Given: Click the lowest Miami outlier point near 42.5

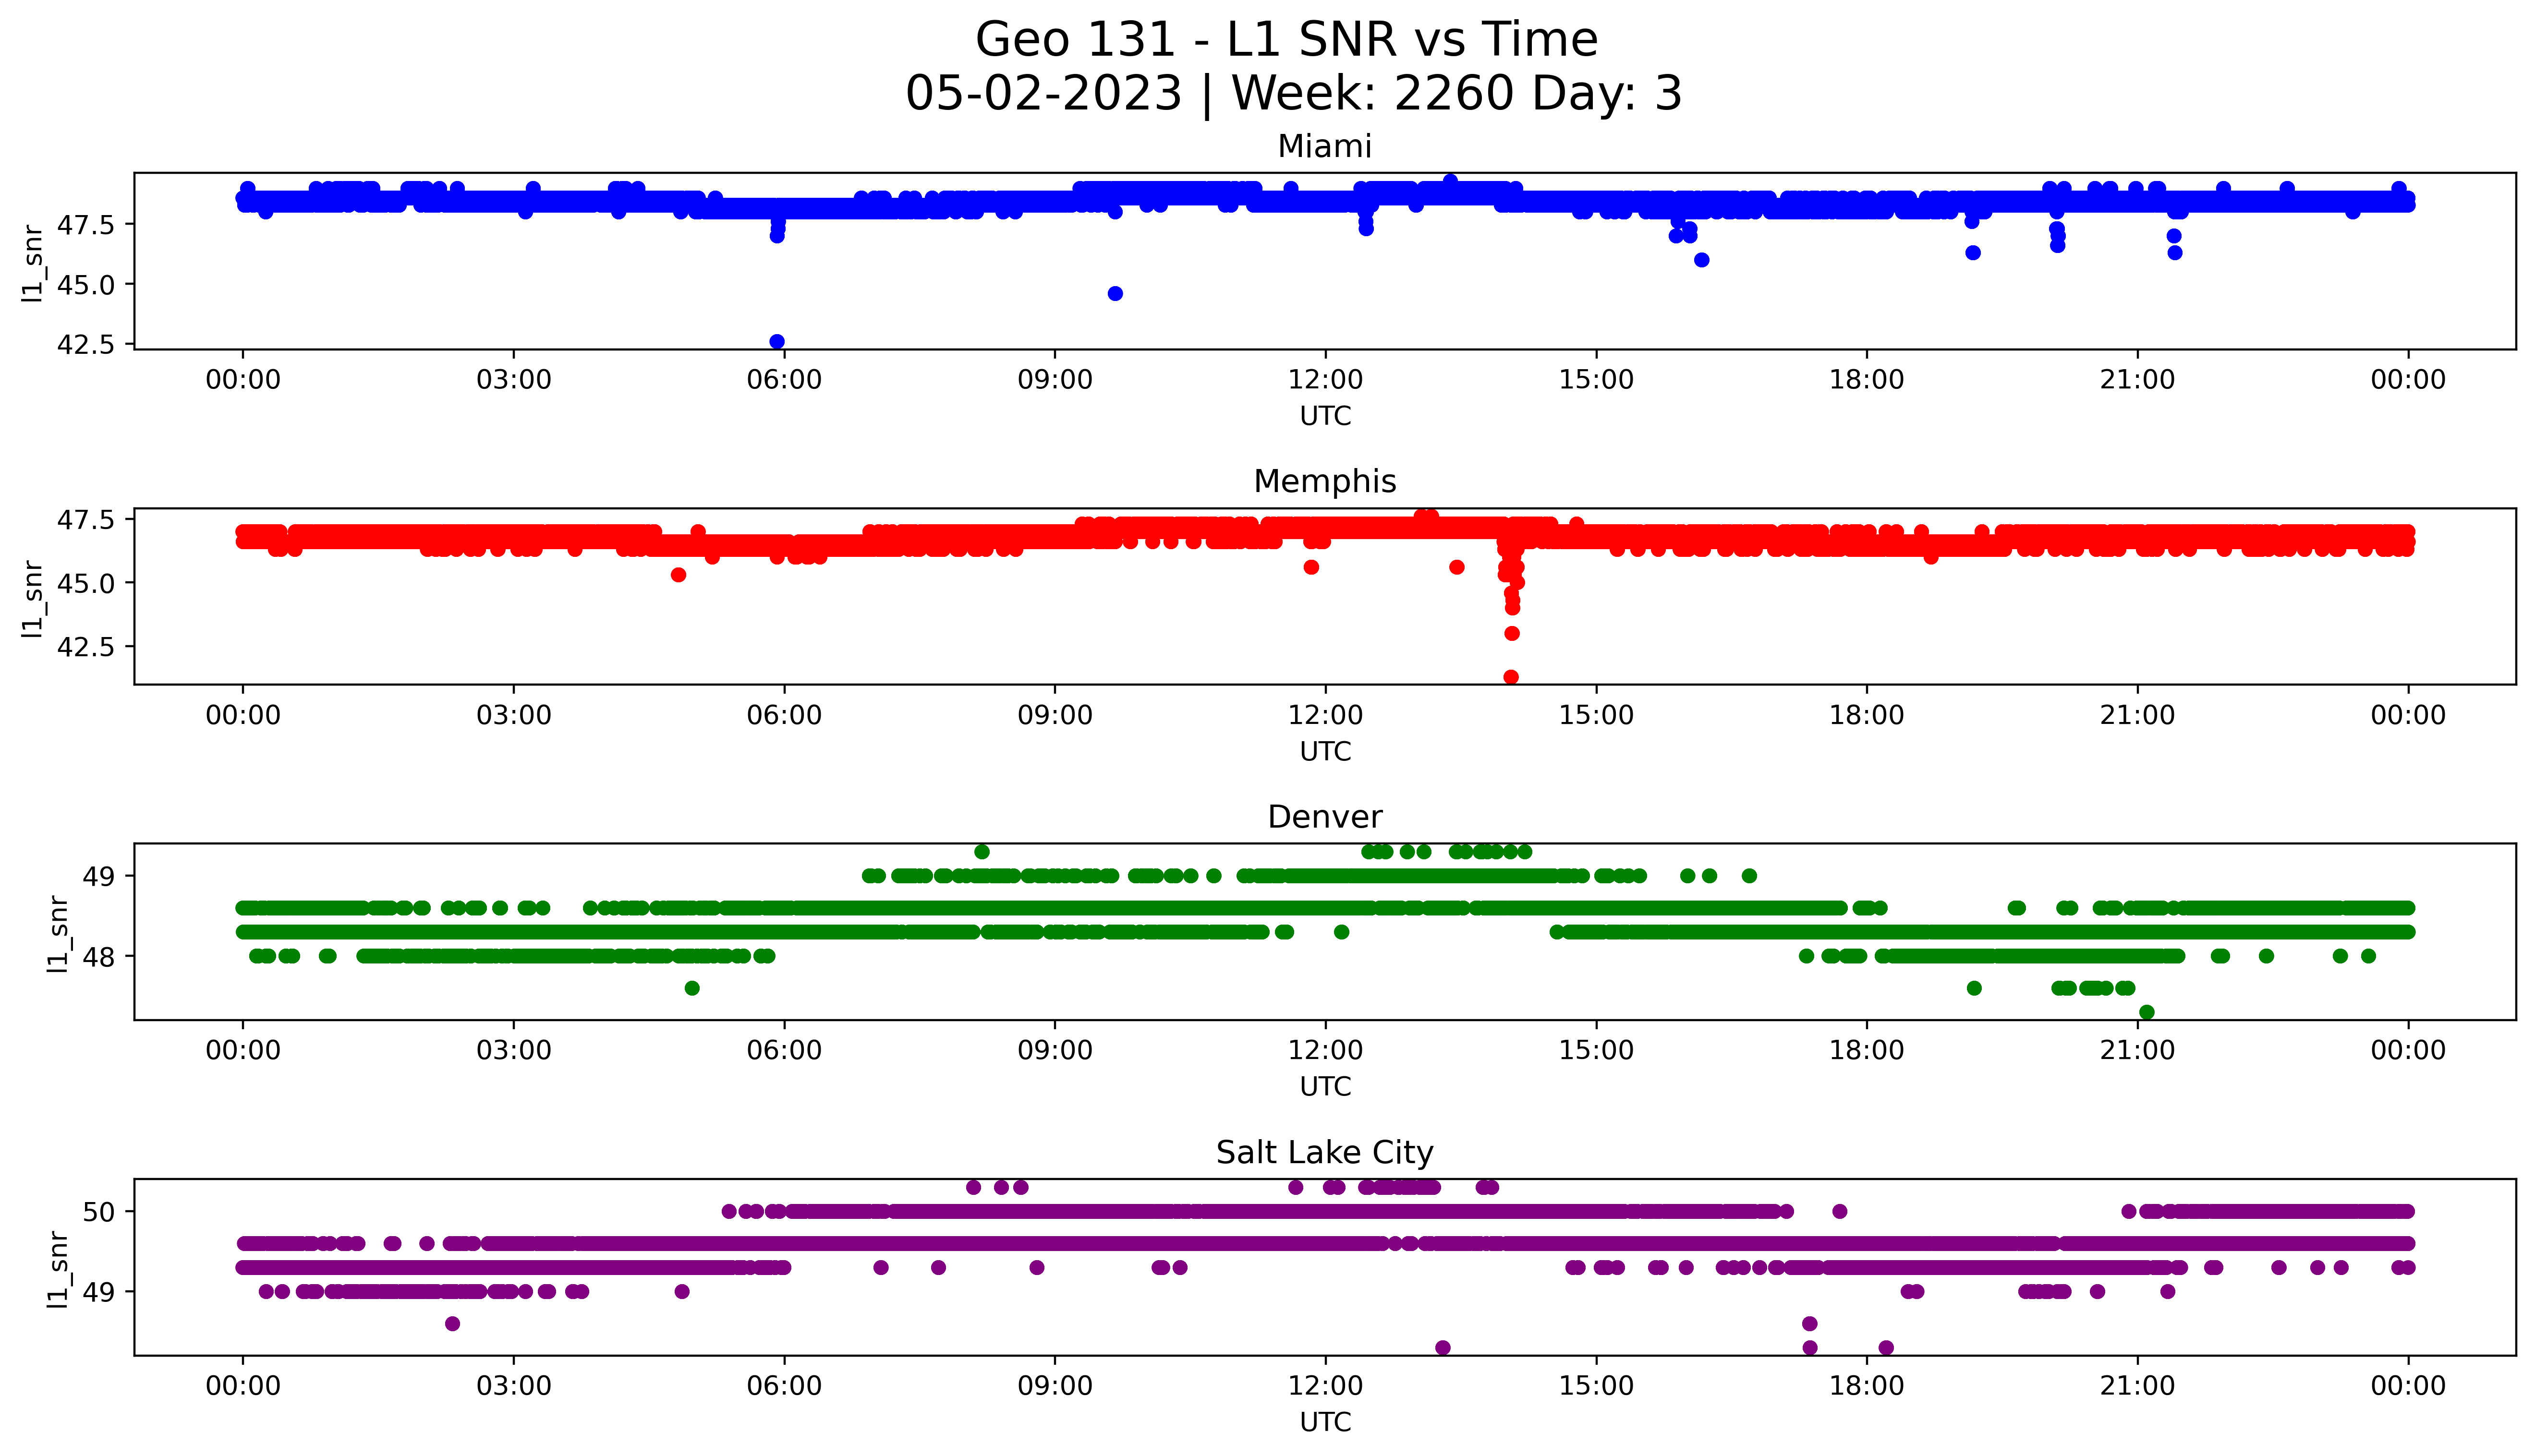Looking at the screenshot, I should [x=777, y=342].
